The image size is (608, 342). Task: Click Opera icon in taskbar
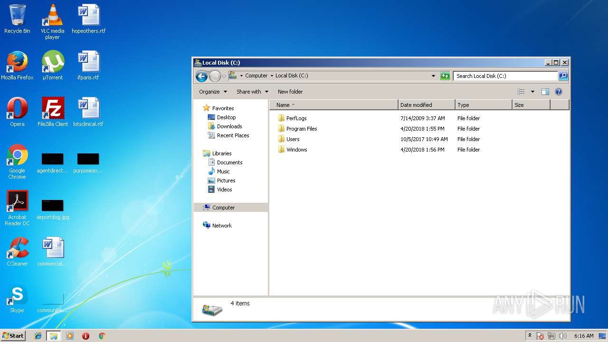point(85,336)
